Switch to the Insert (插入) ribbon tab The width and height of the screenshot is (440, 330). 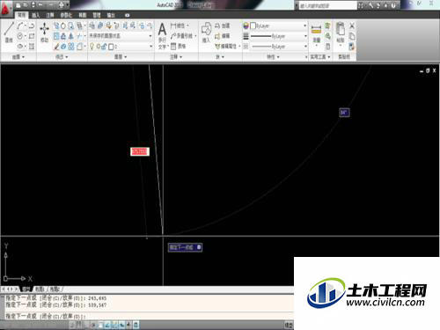point(35,15)
